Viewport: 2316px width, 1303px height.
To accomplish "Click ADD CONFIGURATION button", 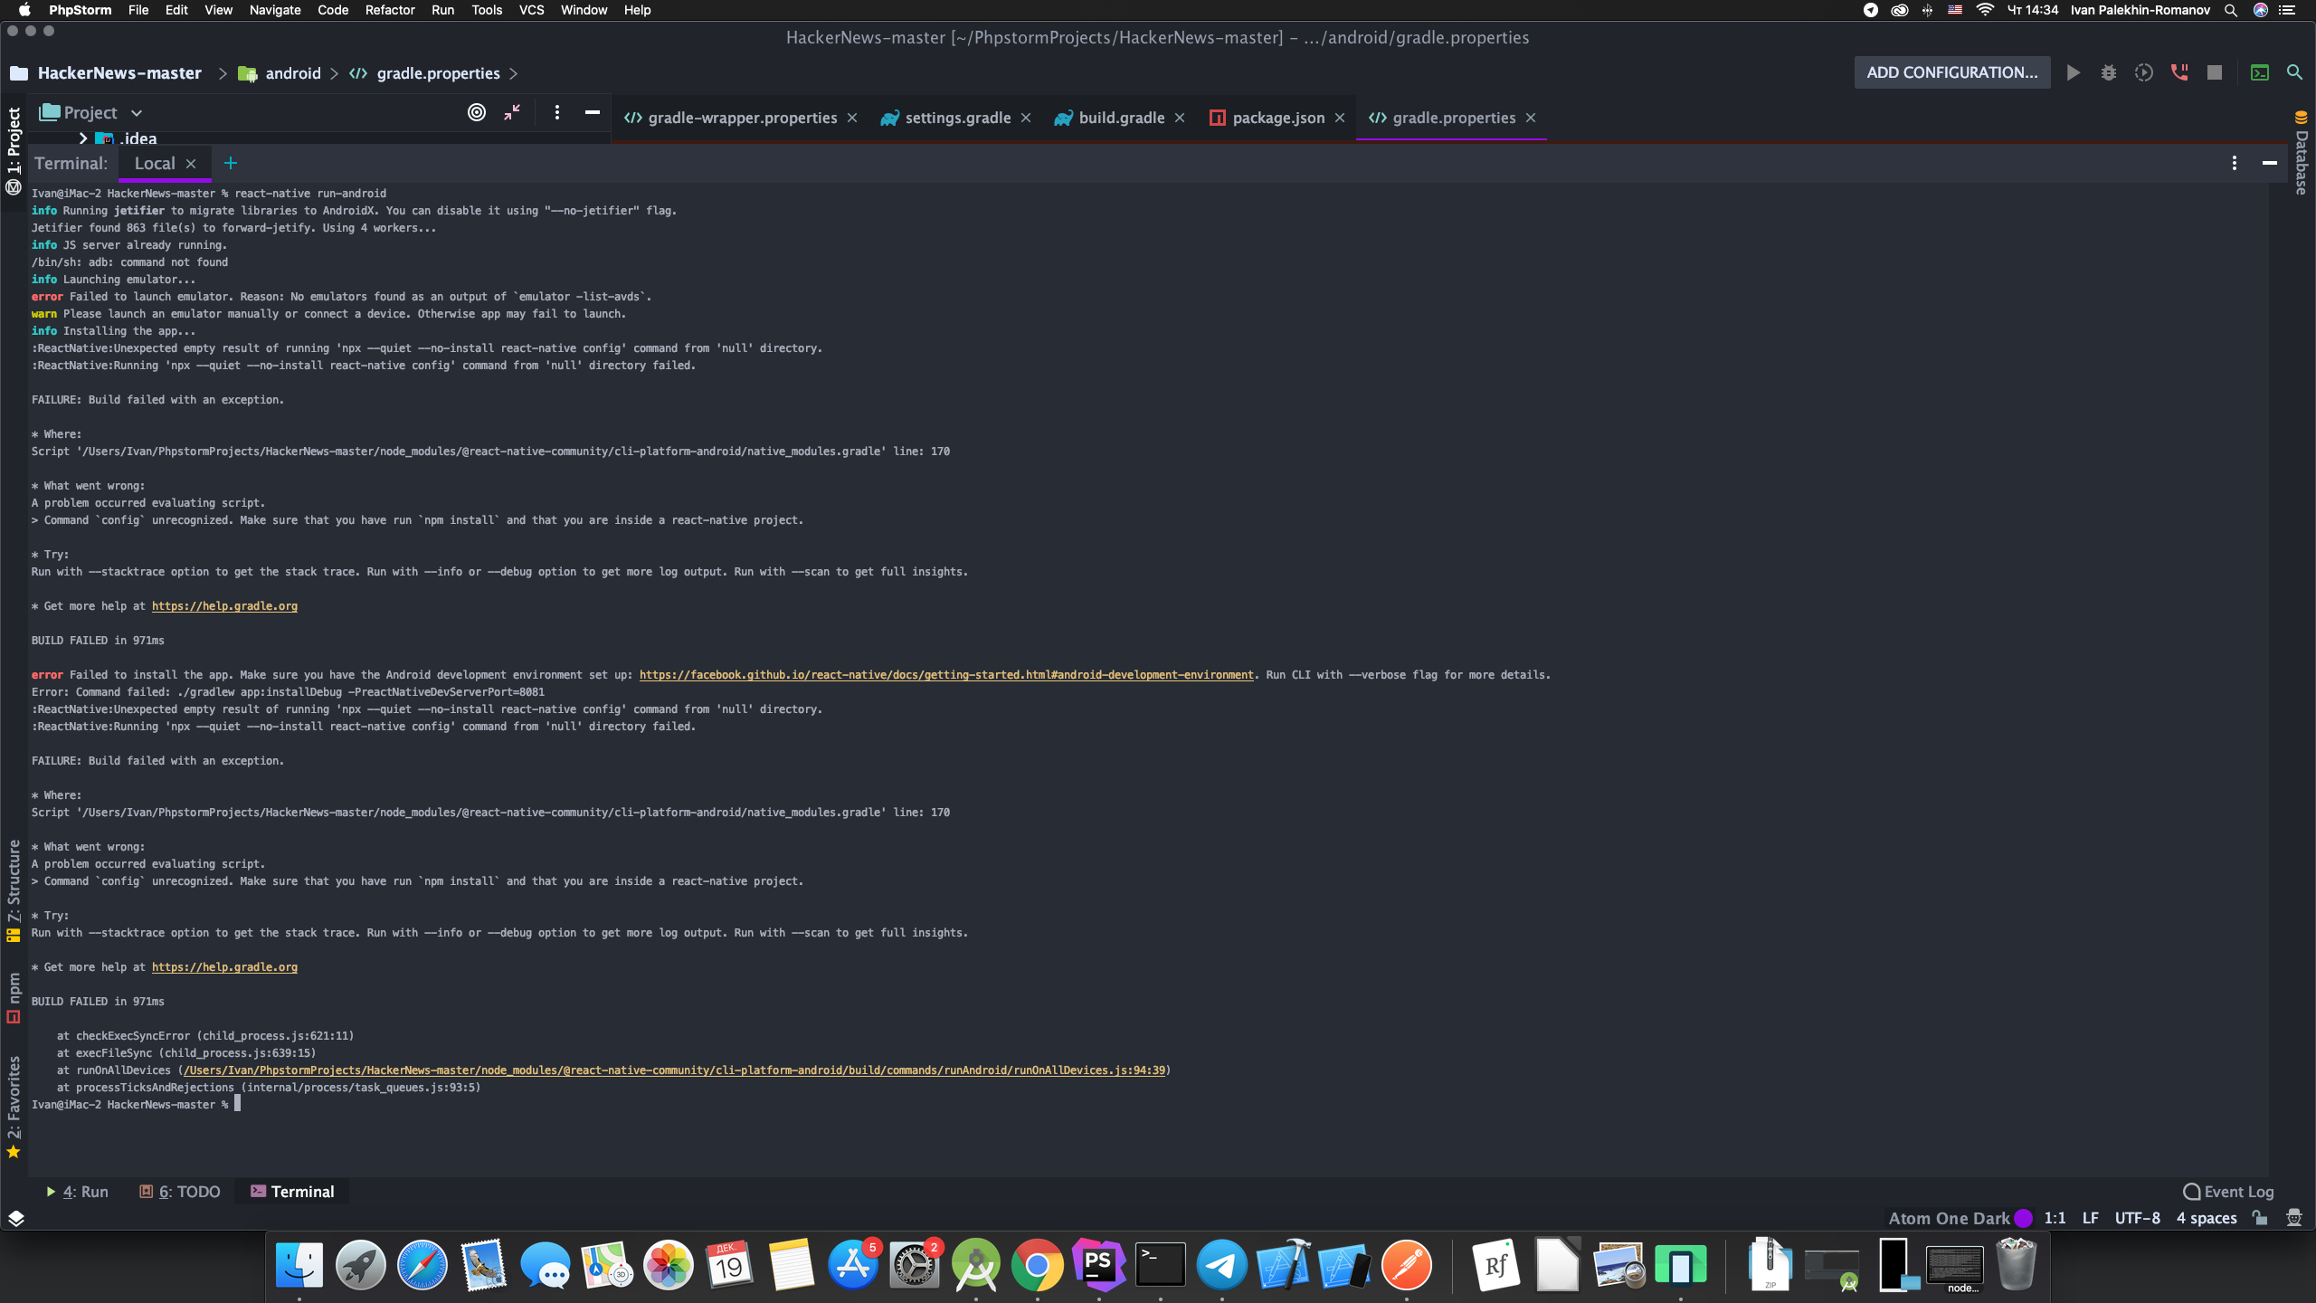I will (1952, 72).
